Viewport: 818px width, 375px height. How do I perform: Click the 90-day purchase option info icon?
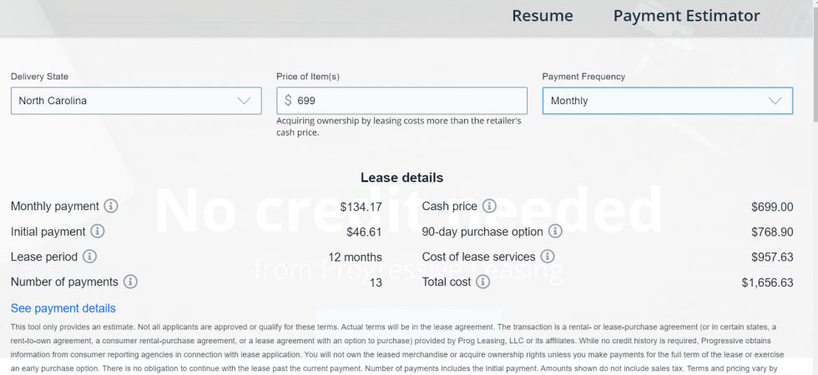click(x=555, y=232)
